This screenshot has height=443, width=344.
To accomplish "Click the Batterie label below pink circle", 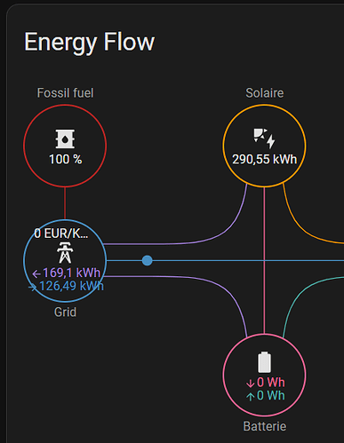I will coord(265,426).
